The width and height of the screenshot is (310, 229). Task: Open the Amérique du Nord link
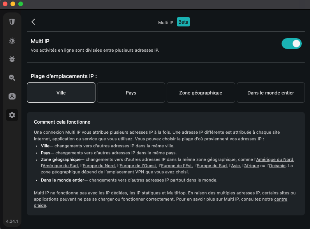pyautogui.click(x=275, y=159)
